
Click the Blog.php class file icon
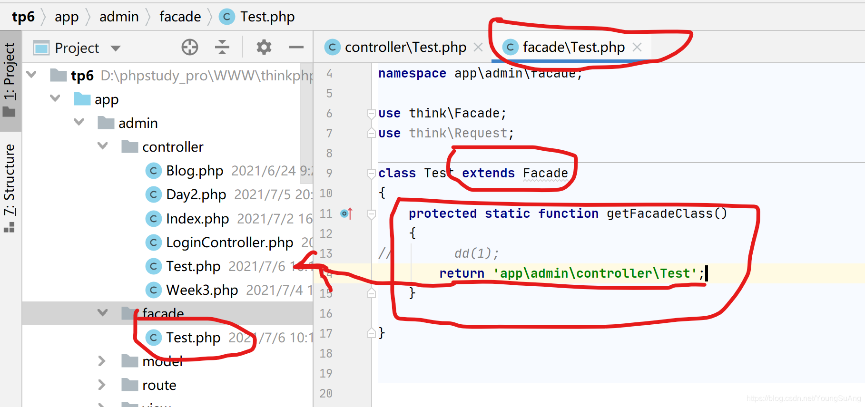tap(153, 171)
